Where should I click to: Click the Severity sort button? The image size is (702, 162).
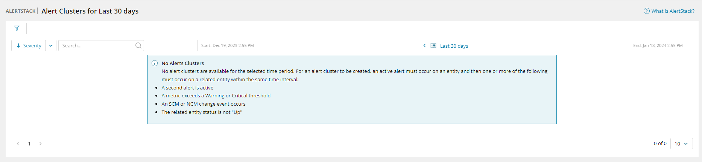(29, 45)
